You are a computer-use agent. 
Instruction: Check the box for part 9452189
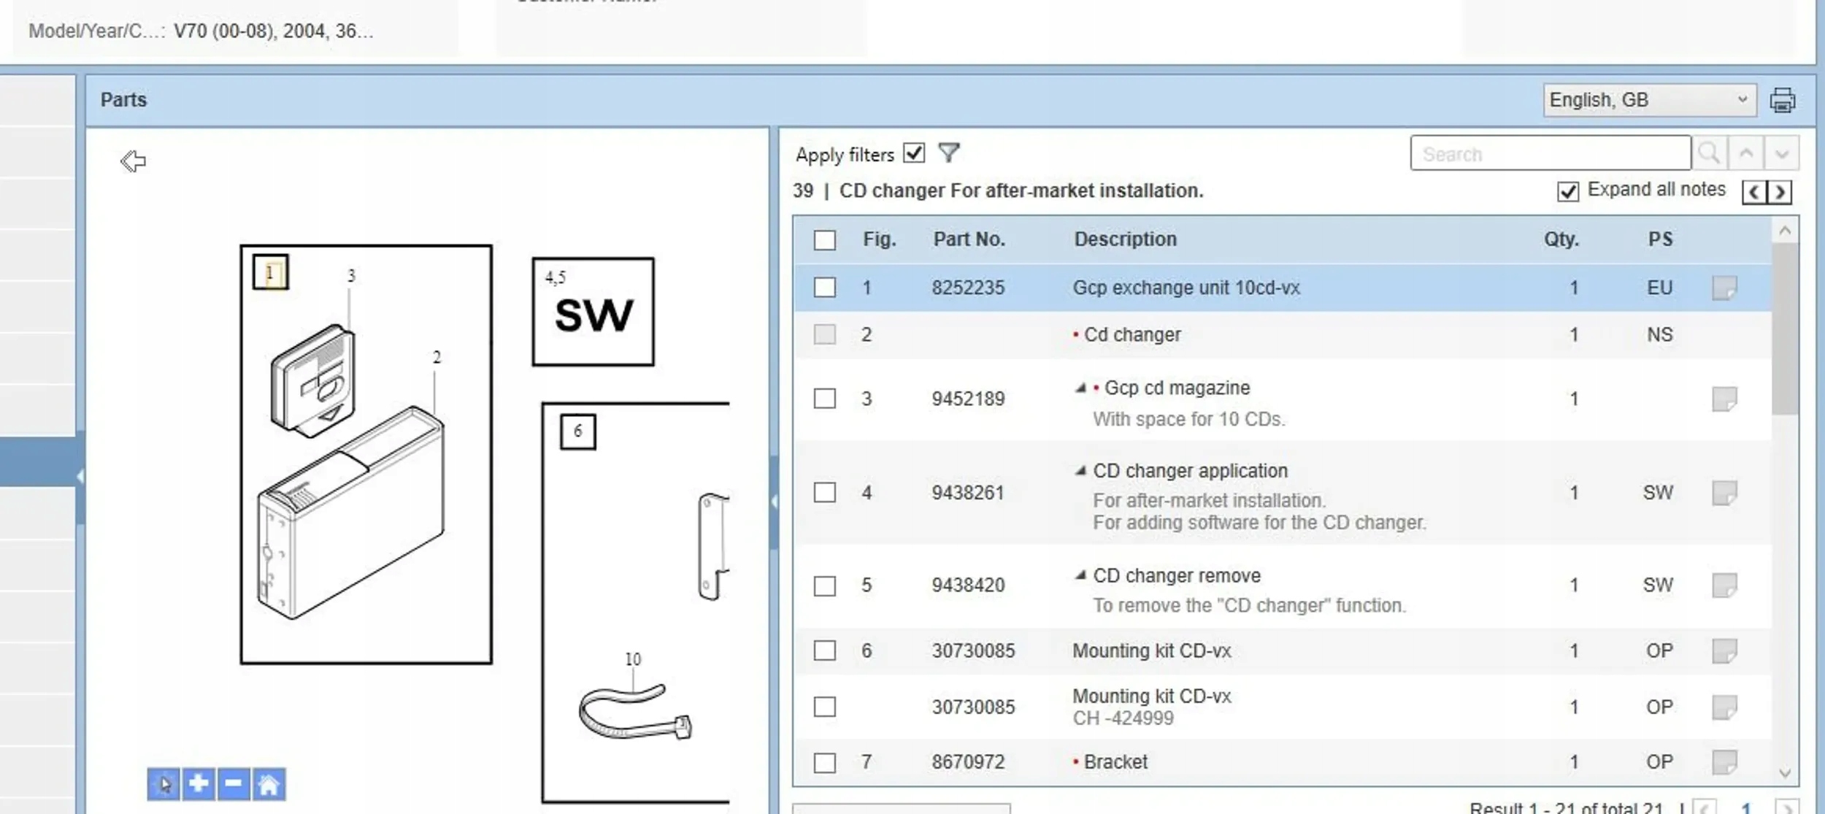click(824, 399)
